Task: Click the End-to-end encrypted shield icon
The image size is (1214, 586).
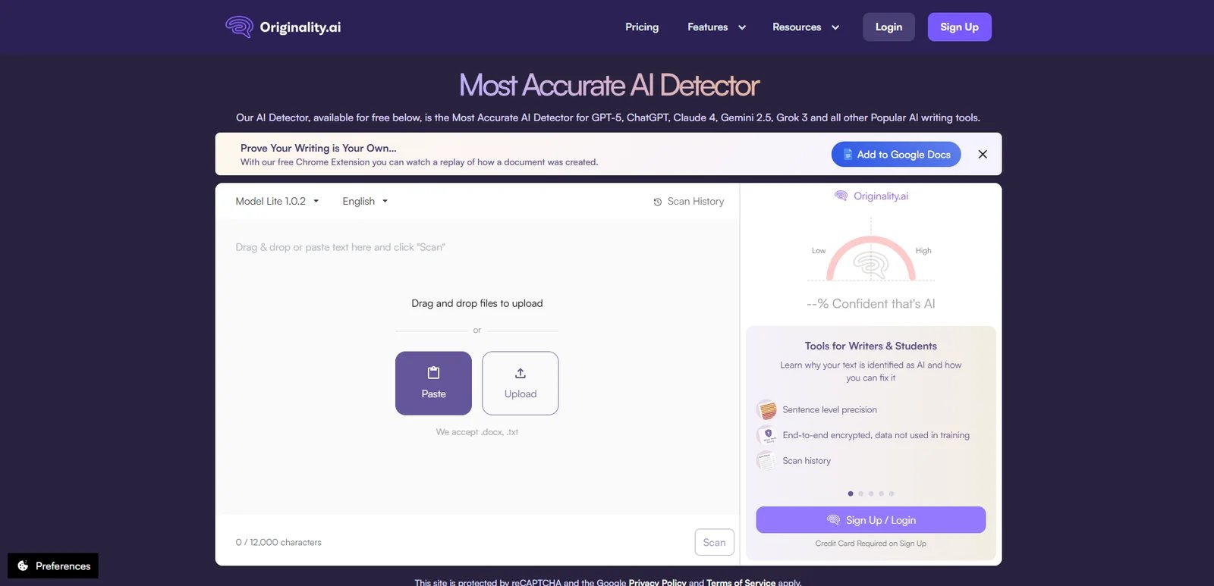Action: 766,435
